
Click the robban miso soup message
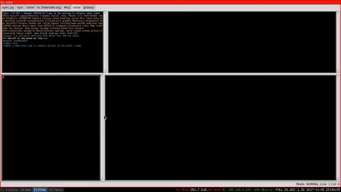(42, 46)
